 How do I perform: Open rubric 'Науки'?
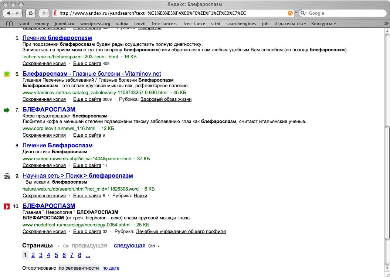point(140,196)
